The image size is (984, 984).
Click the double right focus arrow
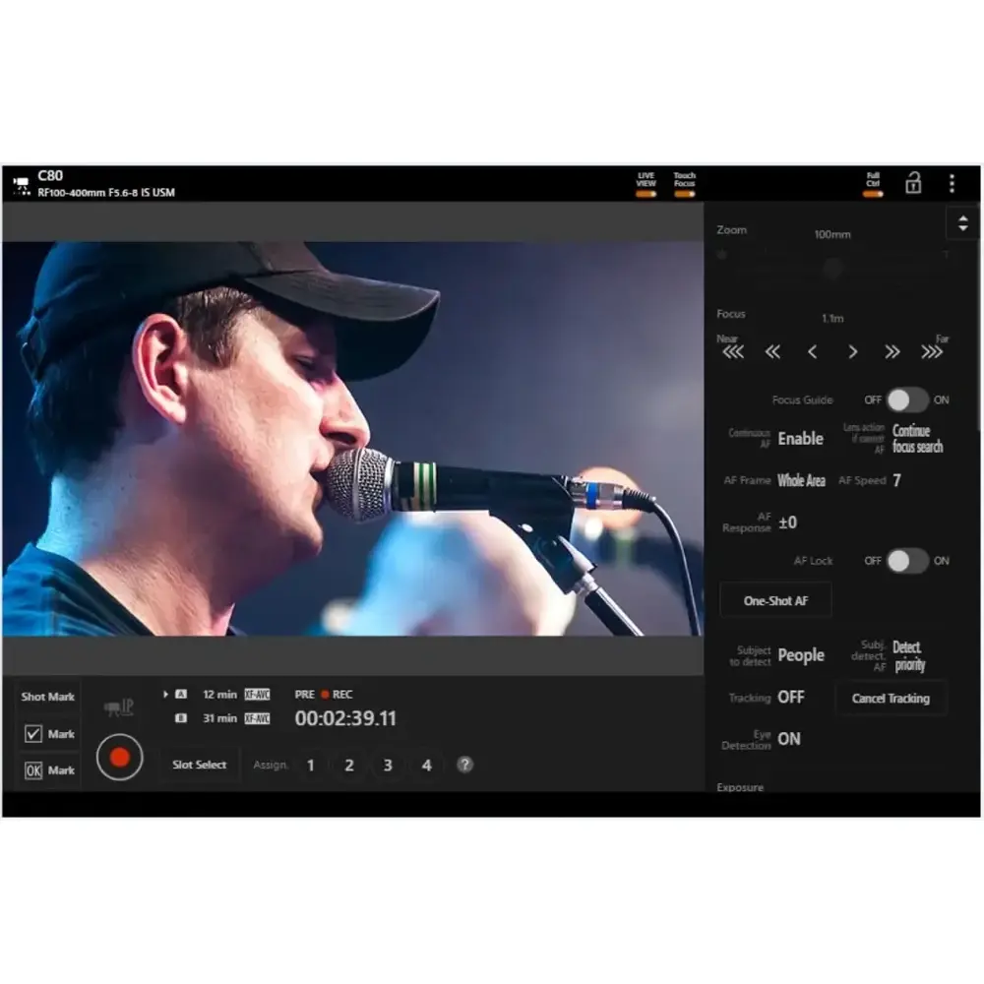click(892, 352)
